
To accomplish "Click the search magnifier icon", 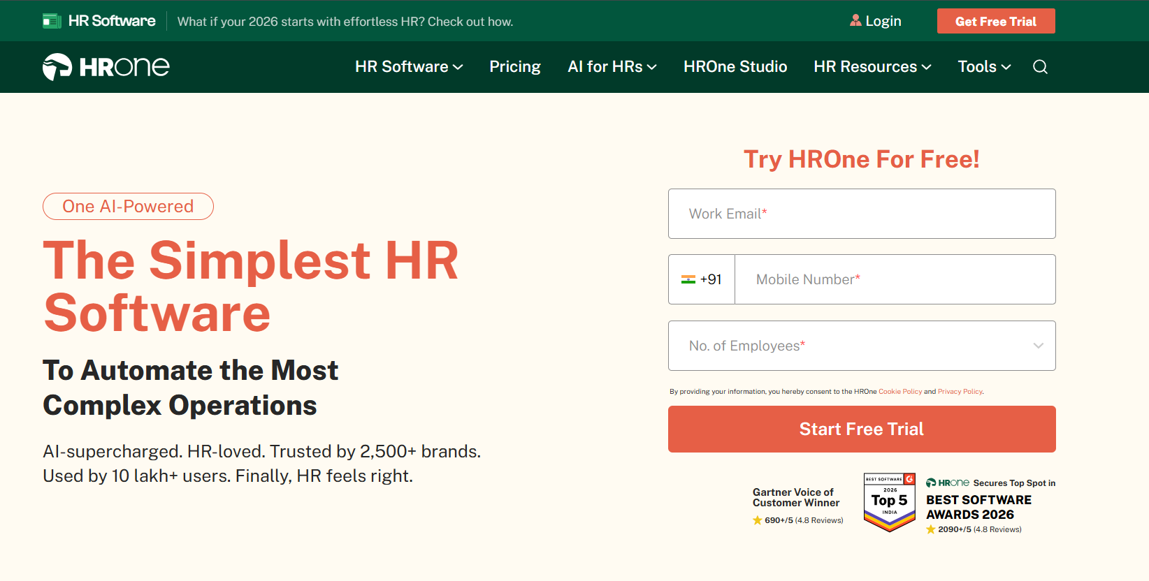I will 1040,67.
